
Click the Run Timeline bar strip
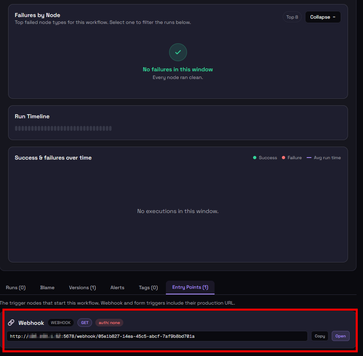pyautogui.click(x=63, y=128)
